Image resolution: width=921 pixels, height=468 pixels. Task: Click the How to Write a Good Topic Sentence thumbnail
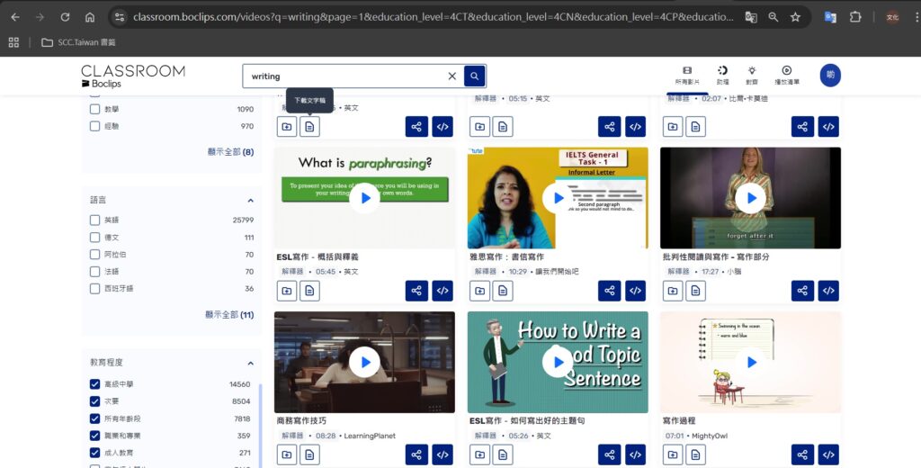[558, 363]
